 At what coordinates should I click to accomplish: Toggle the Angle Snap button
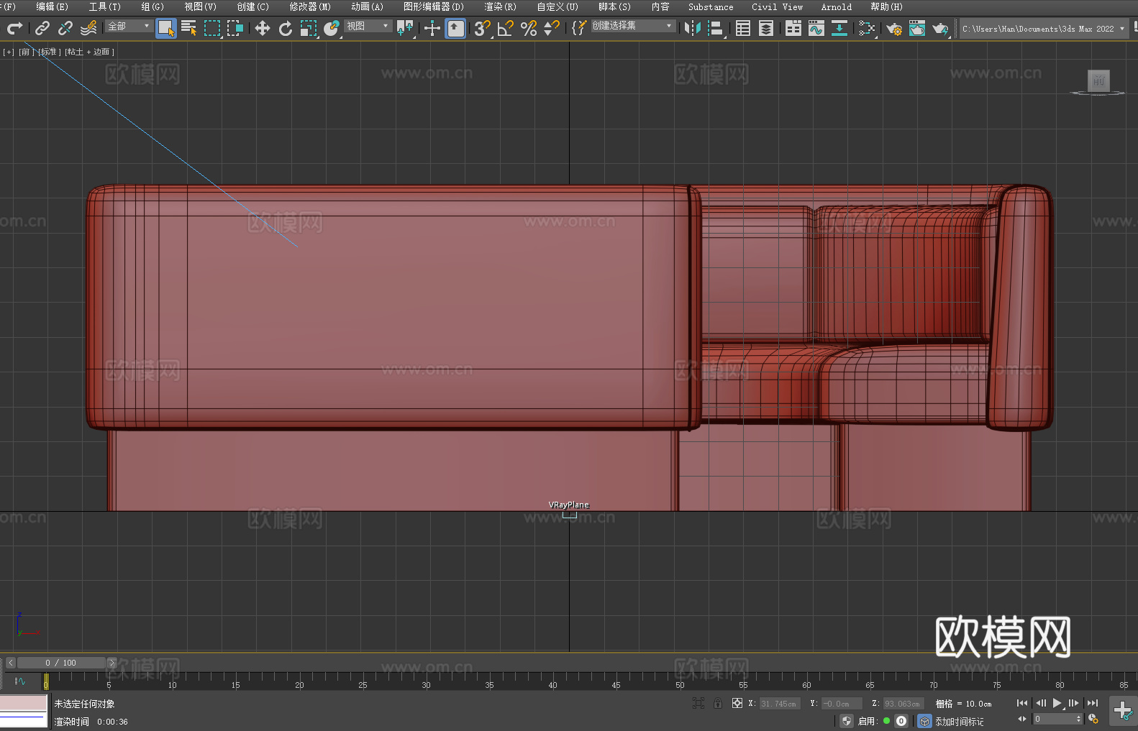tap(506, 28)
